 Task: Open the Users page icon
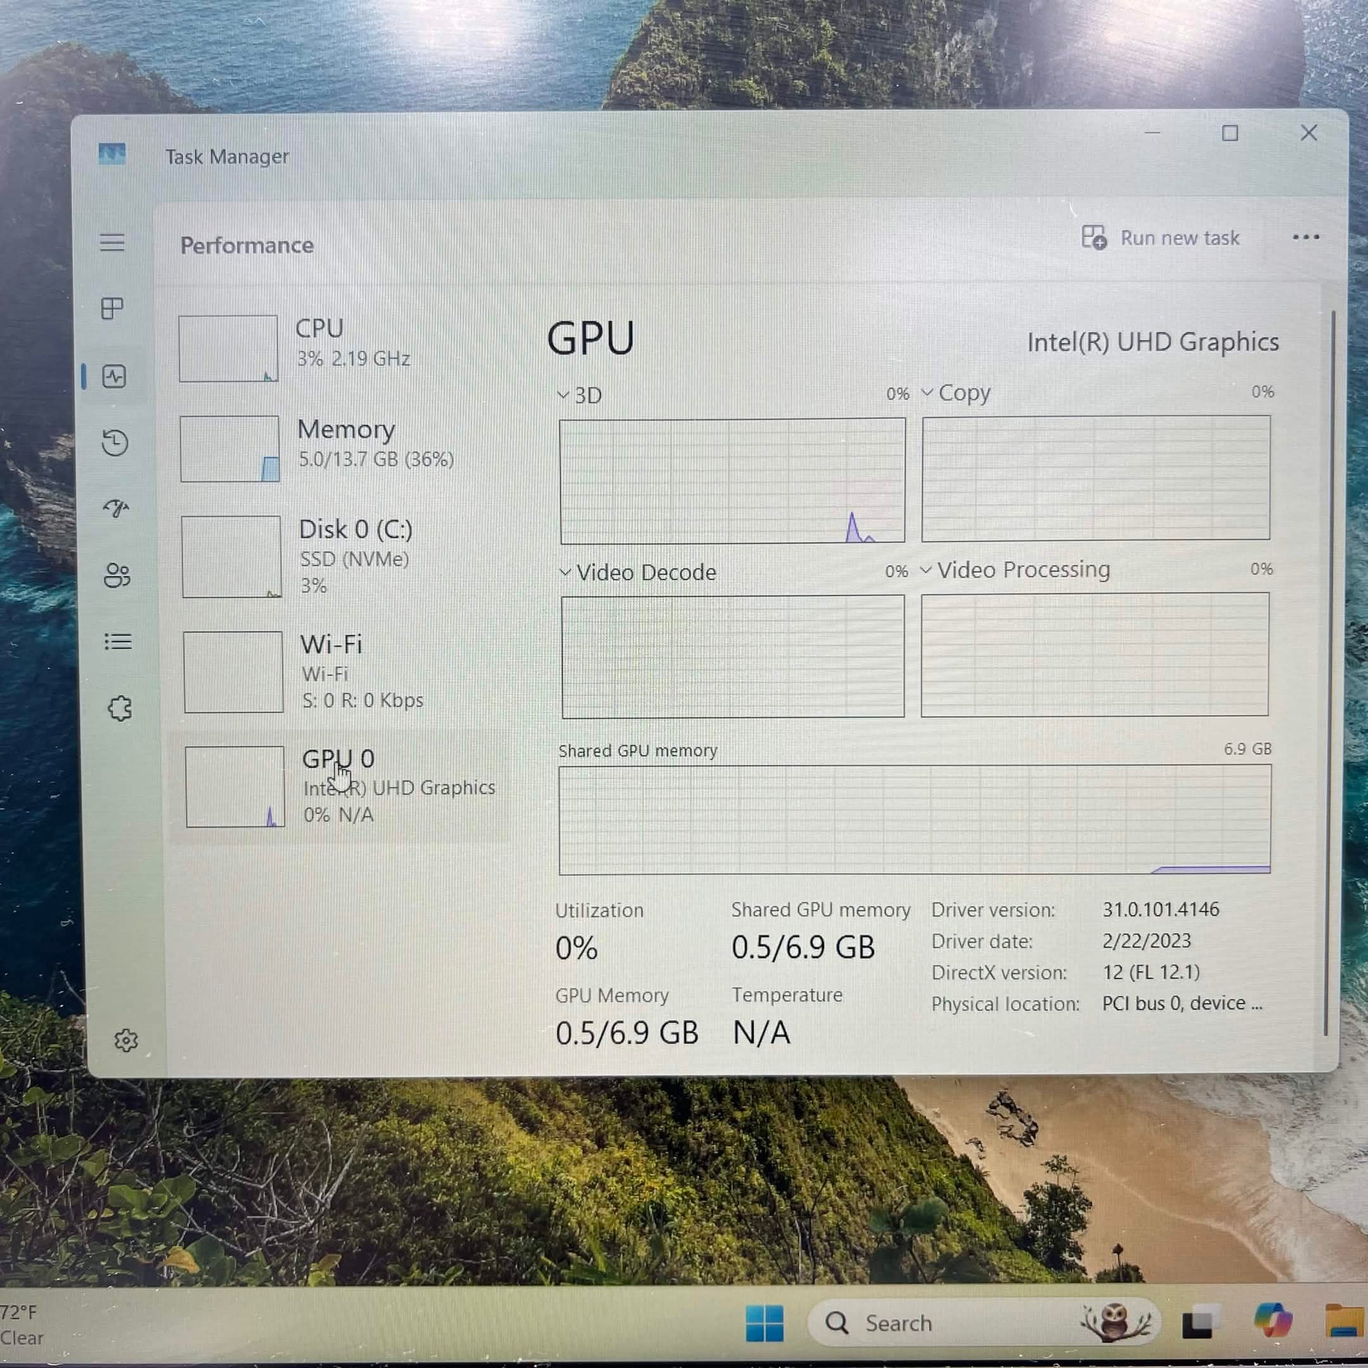point(117,575)
